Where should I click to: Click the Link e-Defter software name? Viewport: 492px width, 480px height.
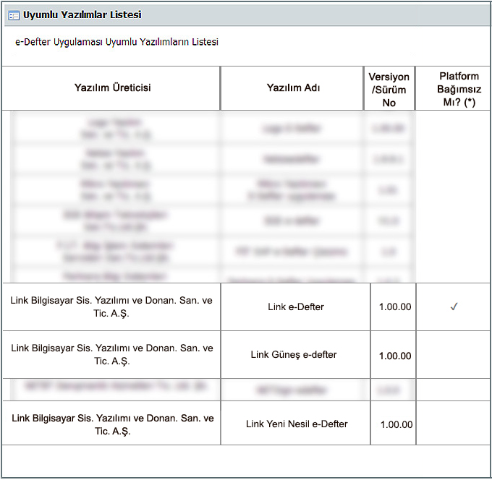296,307
